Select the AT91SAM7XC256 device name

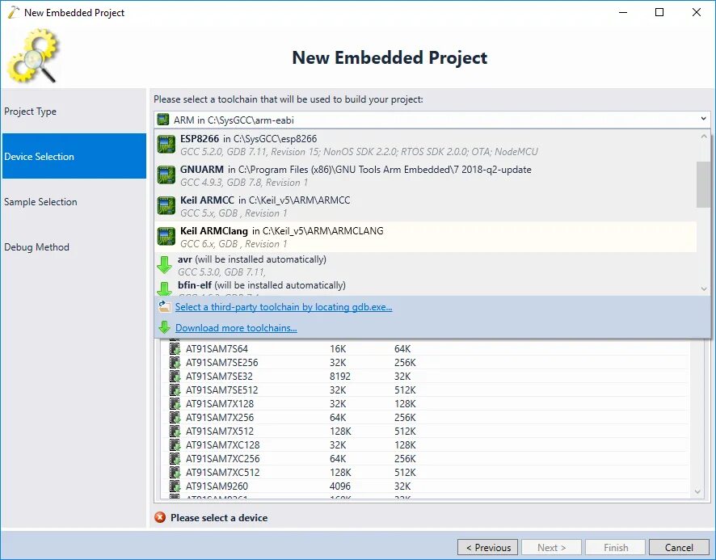point(222,458)
